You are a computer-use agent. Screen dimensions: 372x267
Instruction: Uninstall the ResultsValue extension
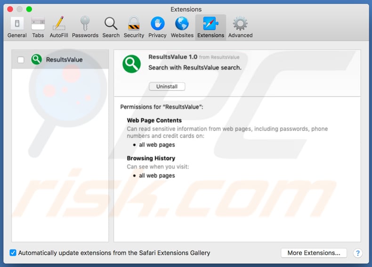167,86
